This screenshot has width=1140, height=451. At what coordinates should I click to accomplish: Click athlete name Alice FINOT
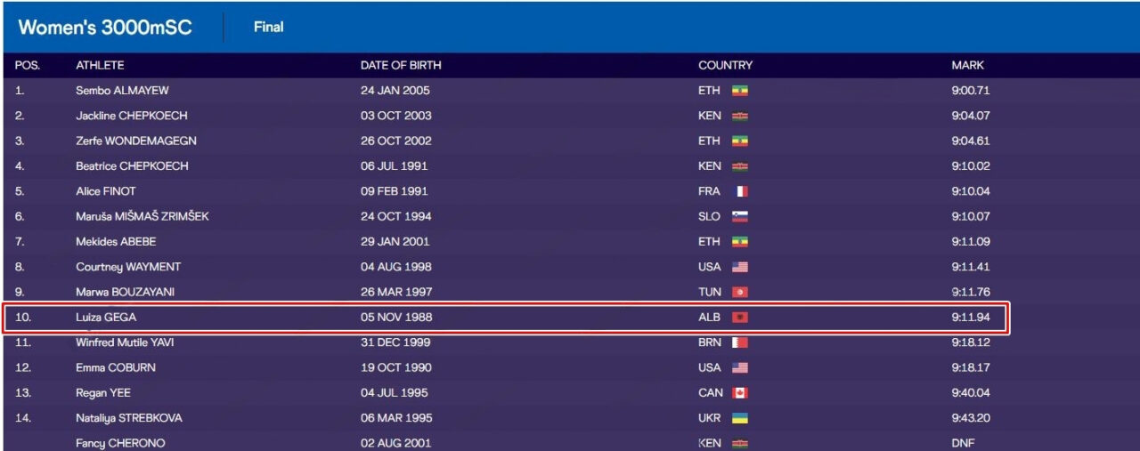pyautogui.click(x=106, y=191)
